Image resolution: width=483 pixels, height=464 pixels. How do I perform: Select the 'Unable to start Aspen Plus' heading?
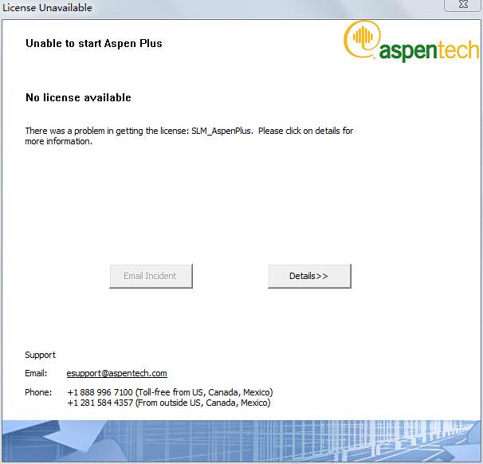pyautogui.click(x=93, y=43)
